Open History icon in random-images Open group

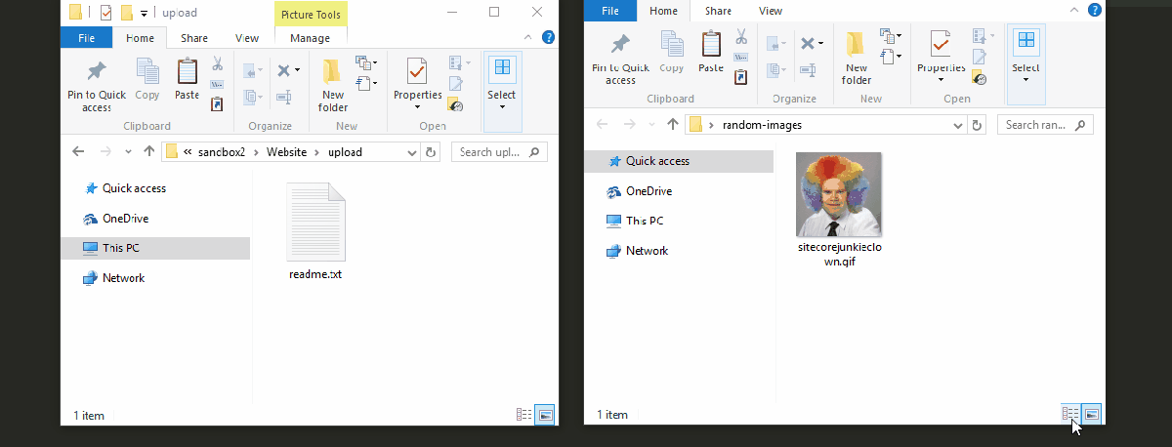coord(980,78)
